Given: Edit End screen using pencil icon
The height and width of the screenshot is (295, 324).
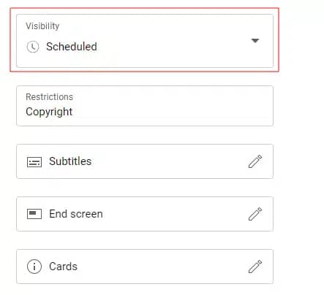Looking at the screenshot, I should tap(255, 214).
